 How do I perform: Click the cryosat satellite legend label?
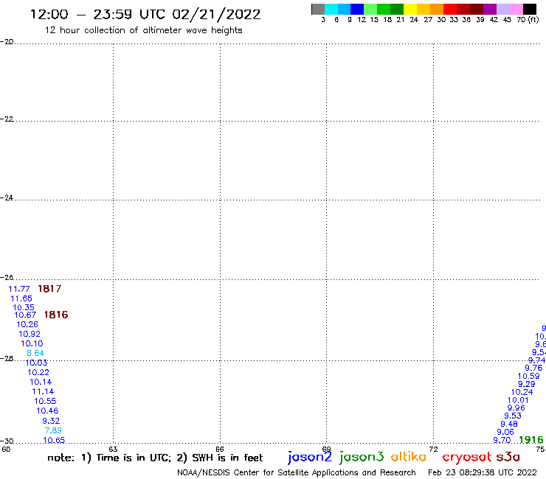click(x=466, y=457)
